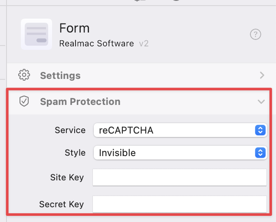The image size is (276, 222).
Task: Click the Service field label
Action: coord(70,130)
